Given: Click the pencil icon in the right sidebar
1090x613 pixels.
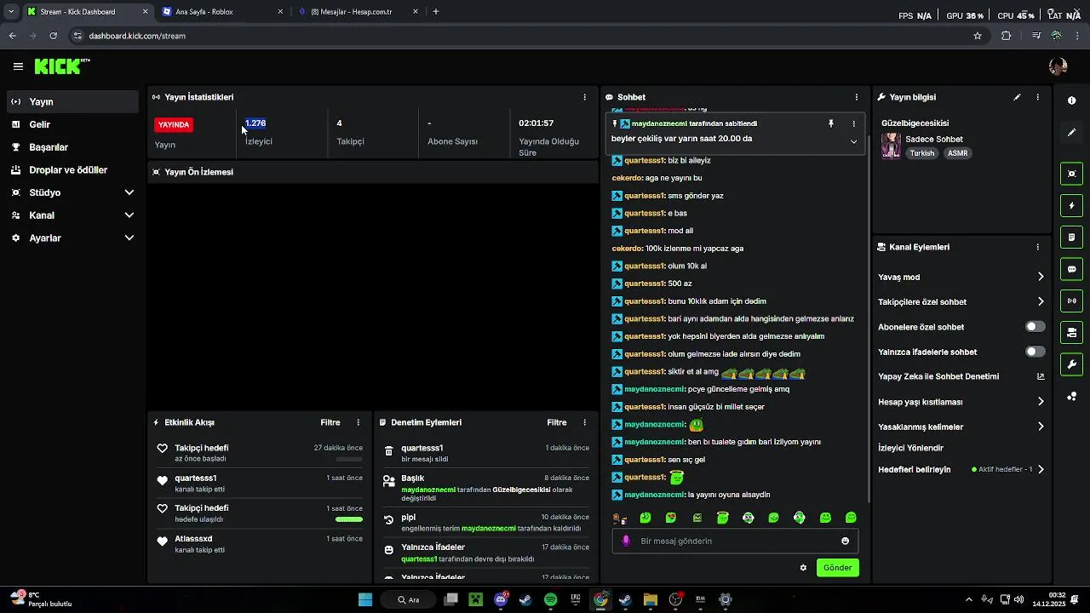Looking at the screenshot, I should click(x=1071, y=132).
